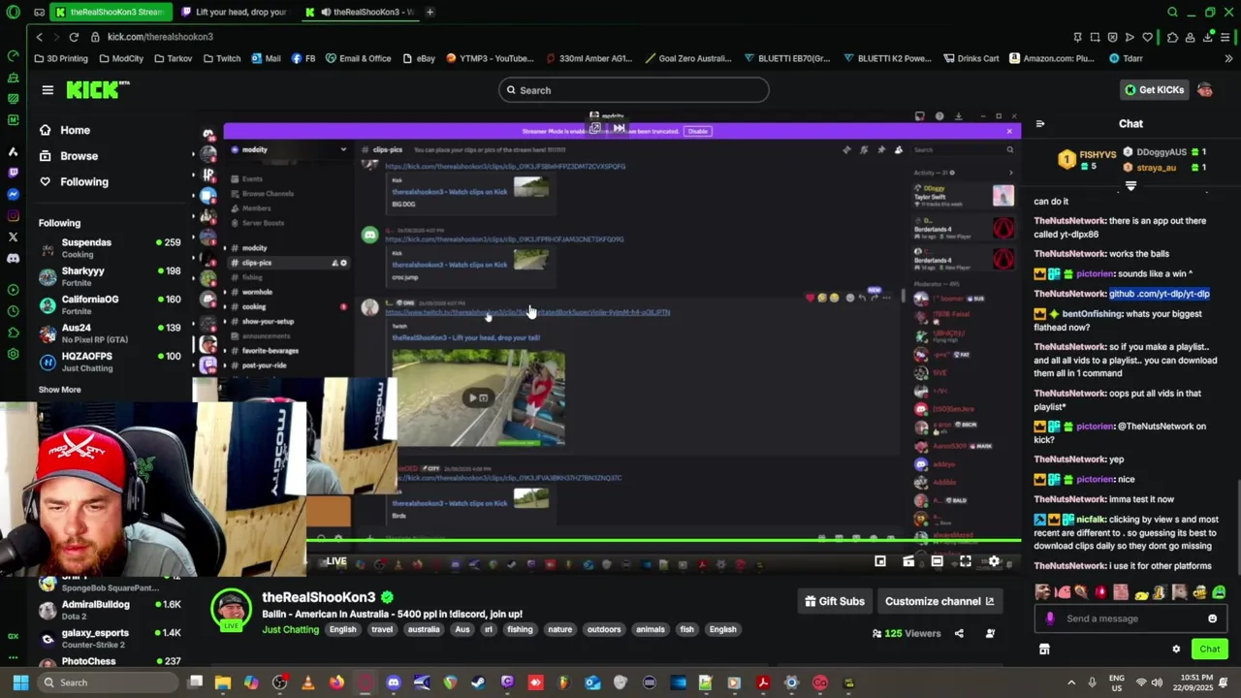
Task: Share the stream via share icon
Action: point(959,633)
